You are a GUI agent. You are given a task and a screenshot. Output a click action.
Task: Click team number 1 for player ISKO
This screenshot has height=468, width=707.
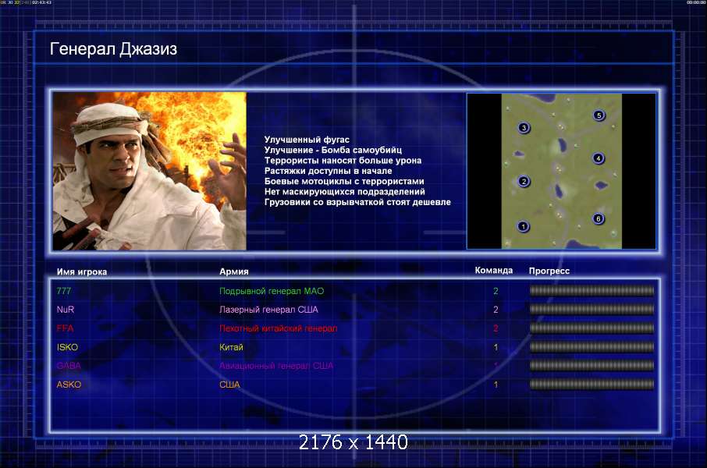496,348
